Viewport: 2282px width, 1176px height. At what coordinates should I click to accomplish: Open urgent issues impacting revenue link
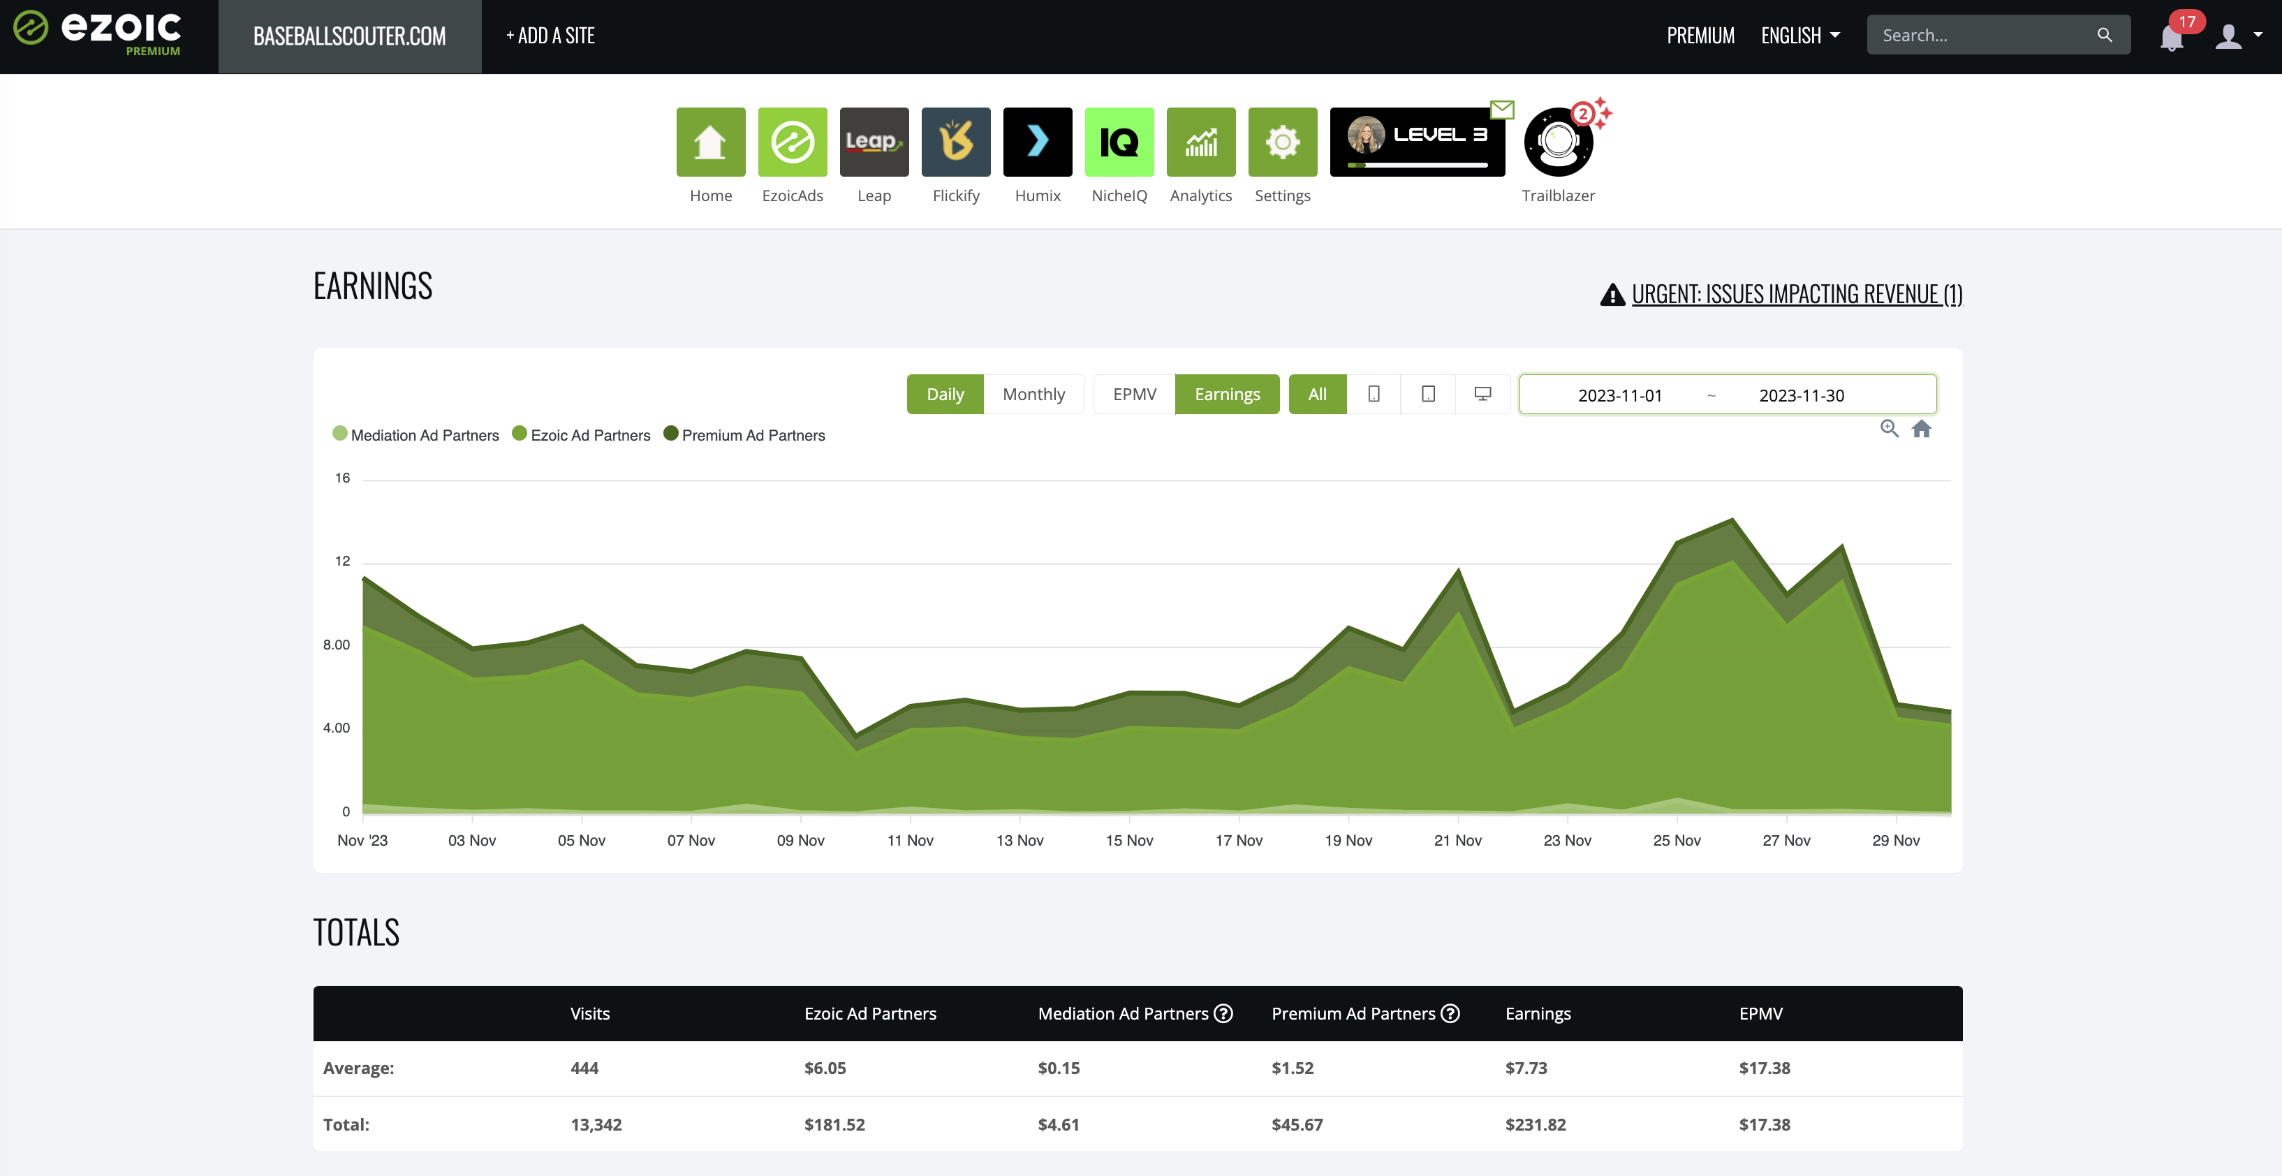[x=1797, y=294]
